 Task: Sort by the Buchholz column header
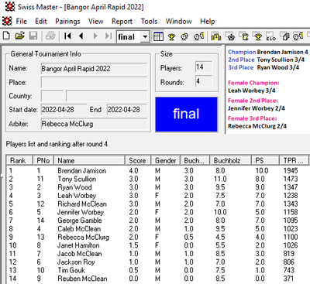coord(230,160)
